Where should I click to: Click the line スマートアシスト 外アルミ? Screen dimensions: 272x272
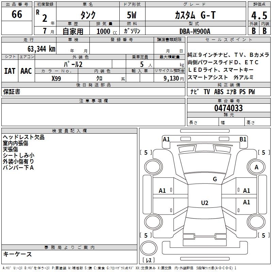coord(220,77)
